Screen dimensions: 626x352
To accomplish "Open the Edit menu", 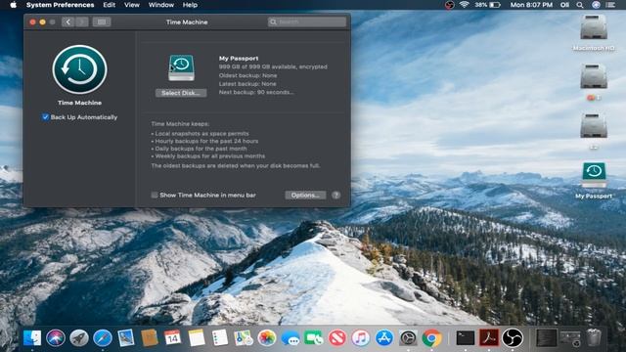I will click(109, 5).
